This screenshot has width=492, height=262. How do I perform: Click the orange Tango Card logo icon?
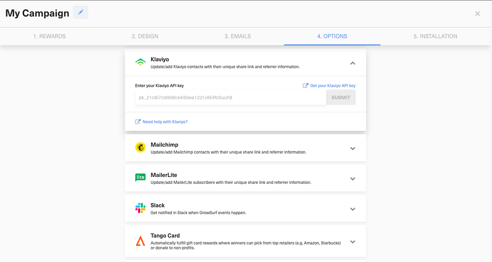click(140, 241)
